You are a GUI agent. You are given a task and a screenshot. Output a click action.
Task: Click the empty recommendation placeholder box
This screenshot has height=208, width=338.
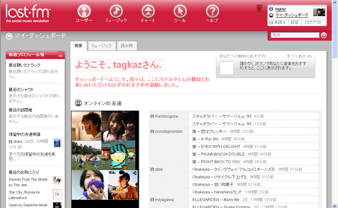[226, 68]
